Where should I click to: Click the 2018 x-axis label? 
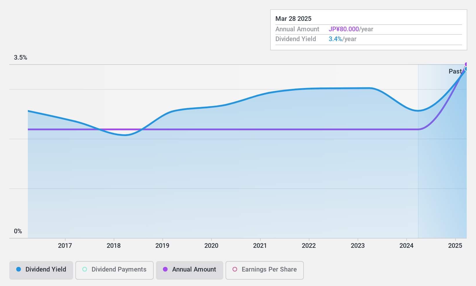point(114,245)
